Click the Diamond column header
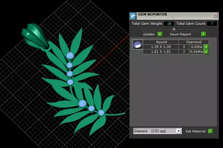Image resolution: width=223 pixels, height=148 pixels. pyautogui.click(x=194, y=42)
